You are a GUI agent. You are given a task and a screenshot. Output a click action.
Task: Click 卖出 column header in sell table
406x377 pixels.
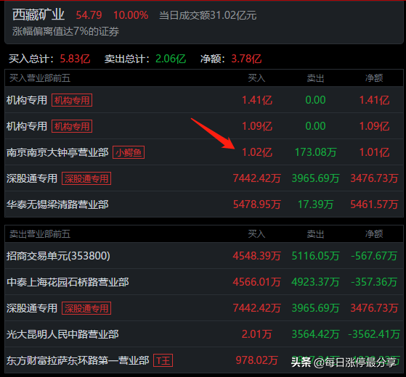[315, 234]
